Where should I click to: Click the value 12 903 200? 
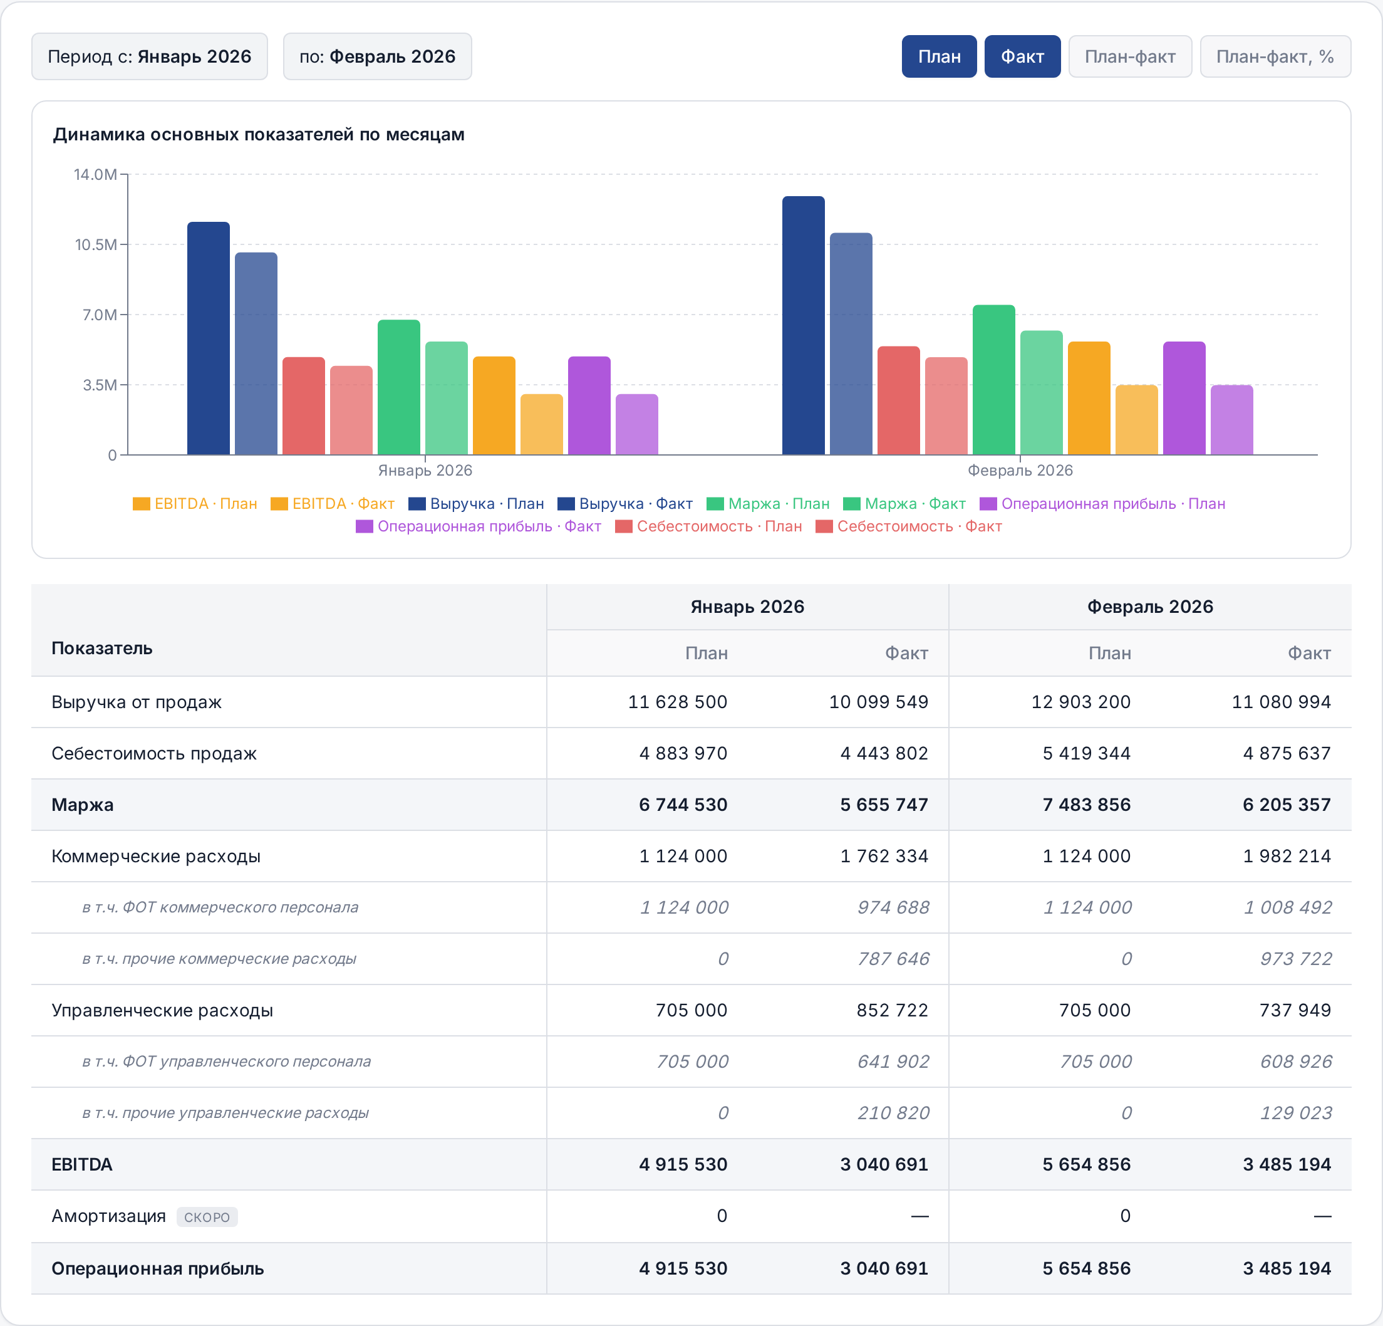(x=1081, y=702)
